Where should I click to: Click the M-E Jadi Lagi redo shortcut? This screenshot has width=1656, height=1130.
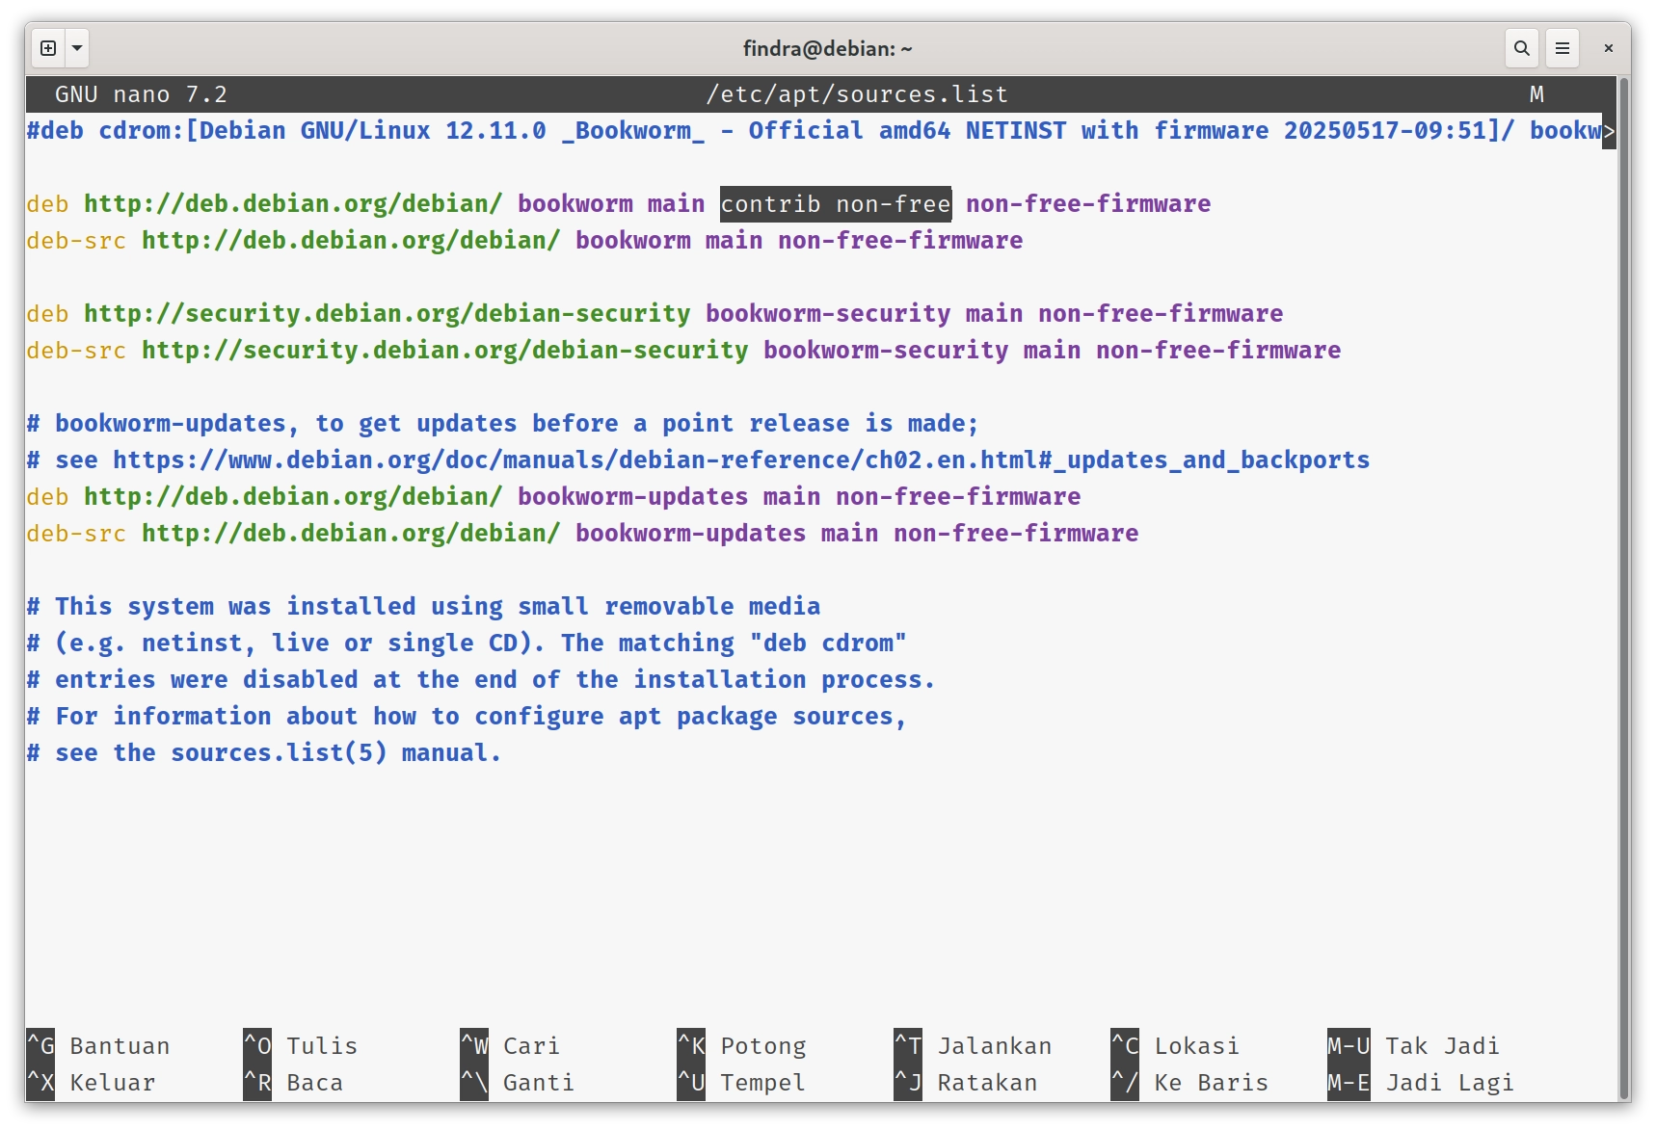(x=1421, y=1083)
